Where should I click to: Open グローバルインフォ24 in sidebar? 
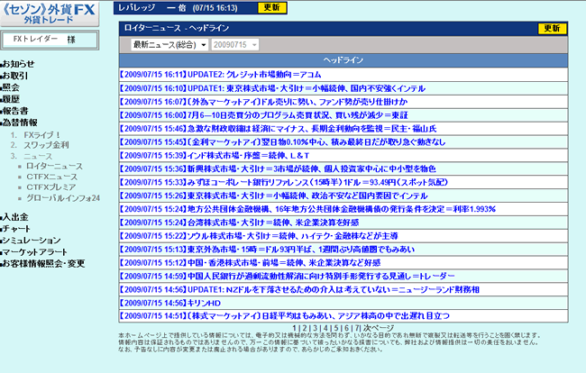click(63, 198)
